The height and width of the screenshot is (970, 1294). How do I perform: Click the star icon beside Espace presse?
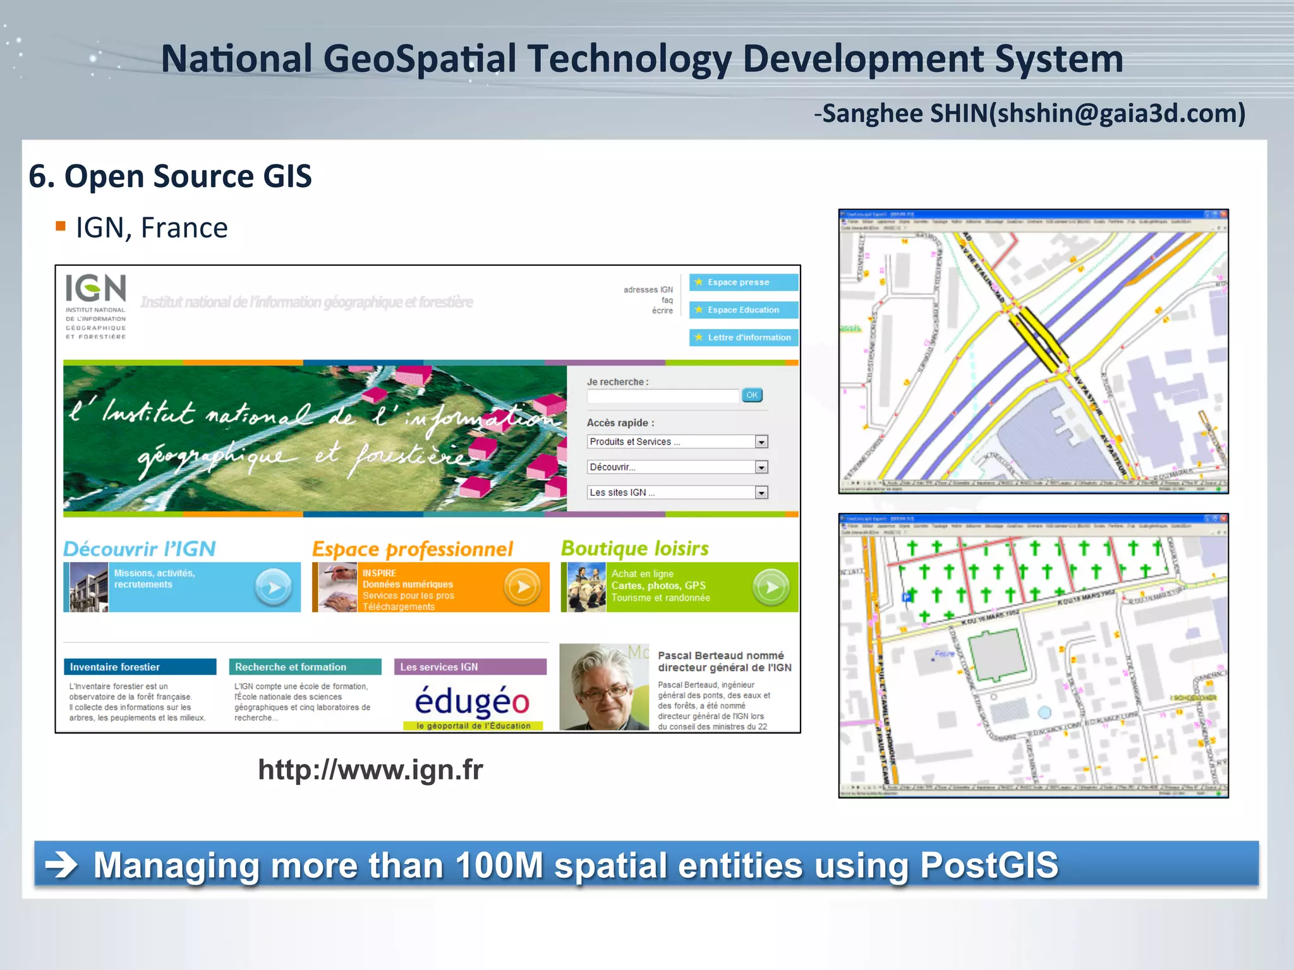tap(699, 282)
